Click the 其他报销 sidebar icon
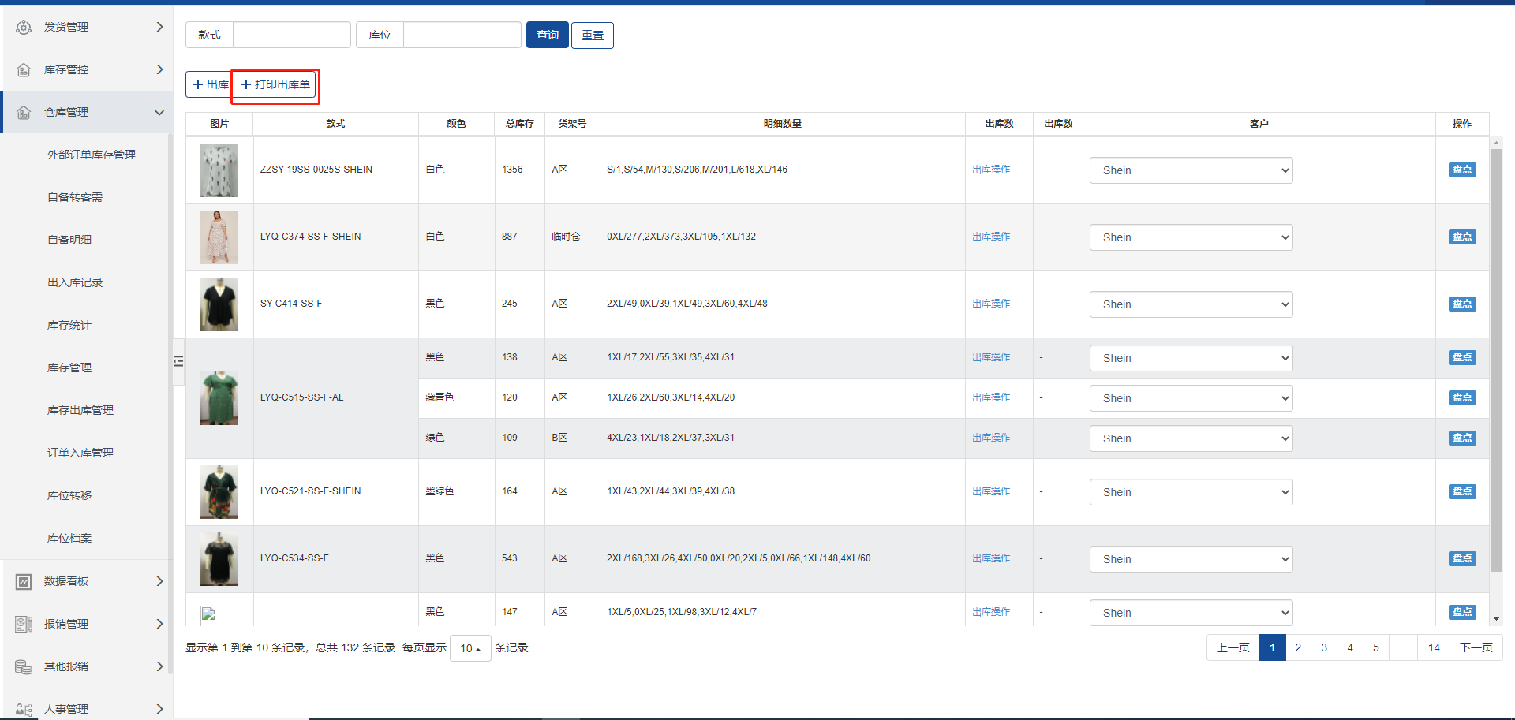The image size is (1515, 720). point(24,667)
